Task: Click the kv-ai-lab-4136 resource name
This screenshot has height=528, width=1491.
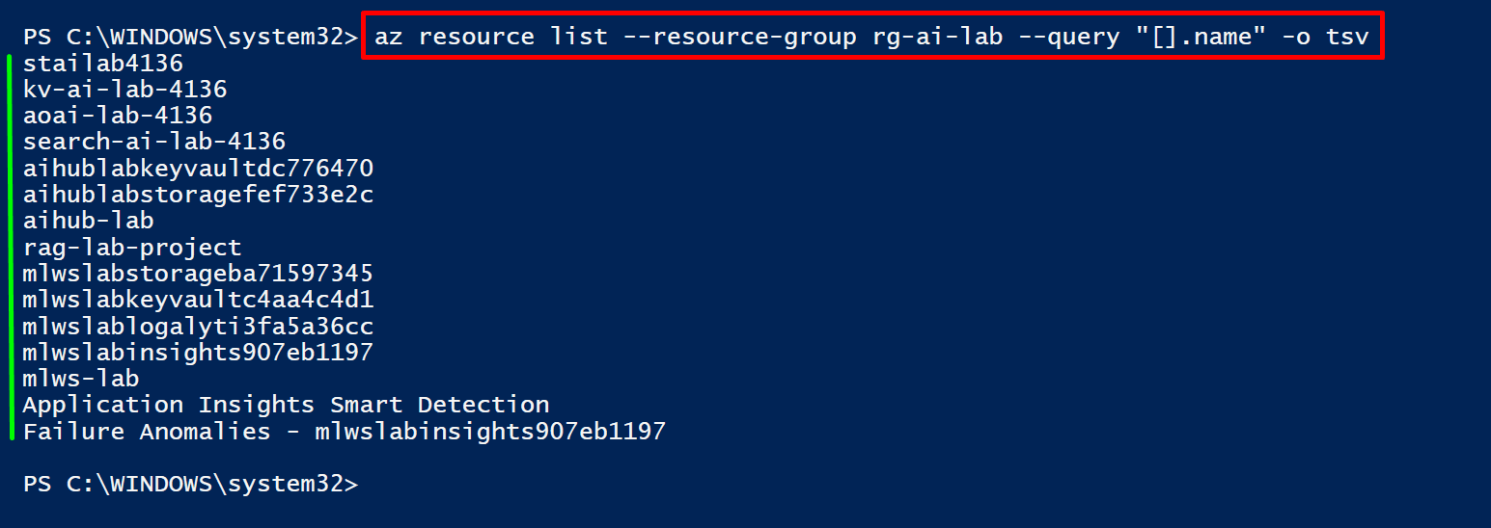Action: (125, 90)
